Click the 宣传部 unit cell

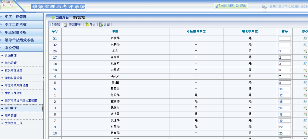pos(115,102)
